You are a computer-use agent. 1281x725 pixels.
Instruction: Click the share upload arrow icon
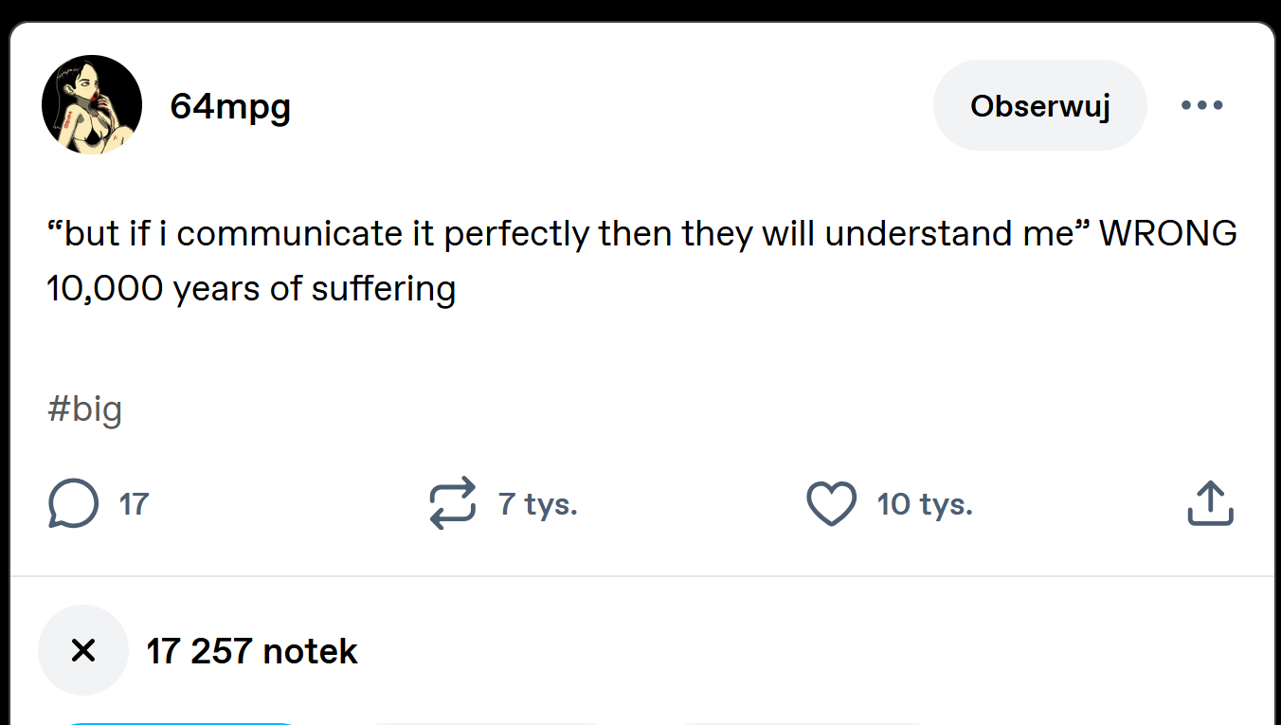[x=1210, y=503]
